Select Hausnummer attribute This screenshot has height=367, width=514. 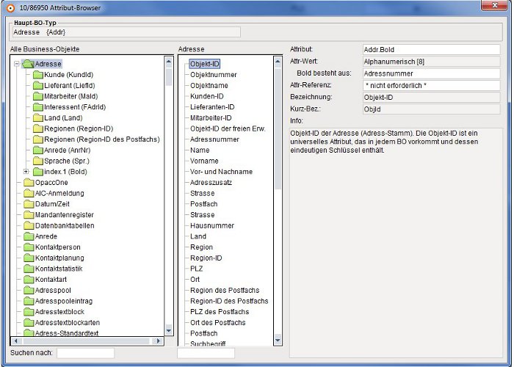(x=212, y=226)
